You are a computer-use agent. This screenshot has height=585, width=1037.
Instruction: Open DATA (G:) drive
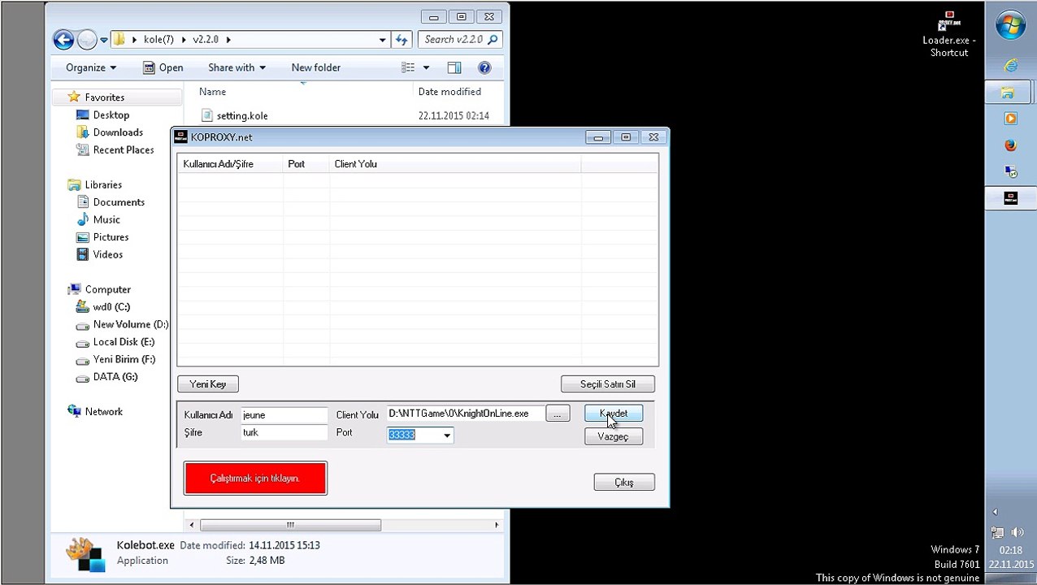[115, 377]
